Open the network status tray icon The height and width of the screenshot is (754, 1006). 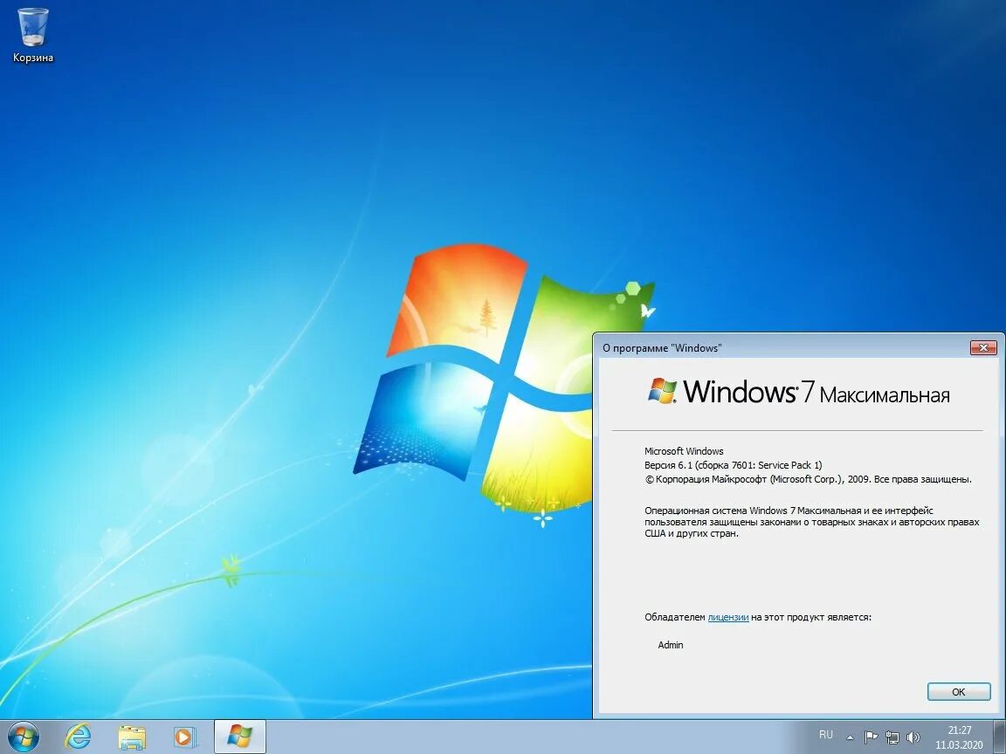892,737
